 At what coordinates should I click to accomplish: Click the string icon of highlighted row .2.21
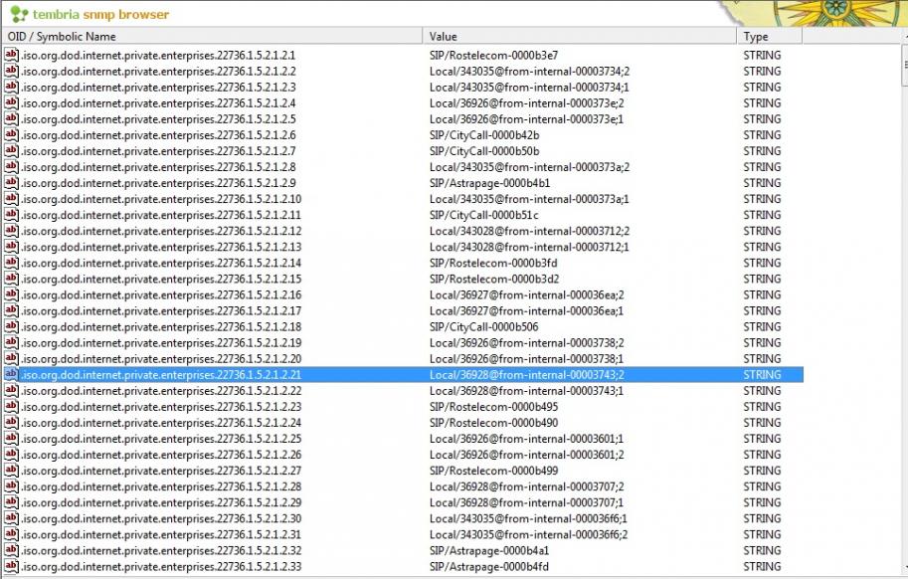click(x=11, y=375)
